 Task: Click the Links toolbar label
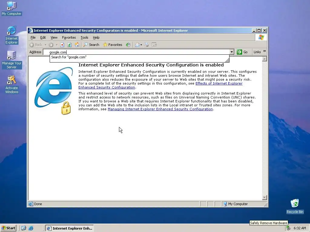point(257,52)
